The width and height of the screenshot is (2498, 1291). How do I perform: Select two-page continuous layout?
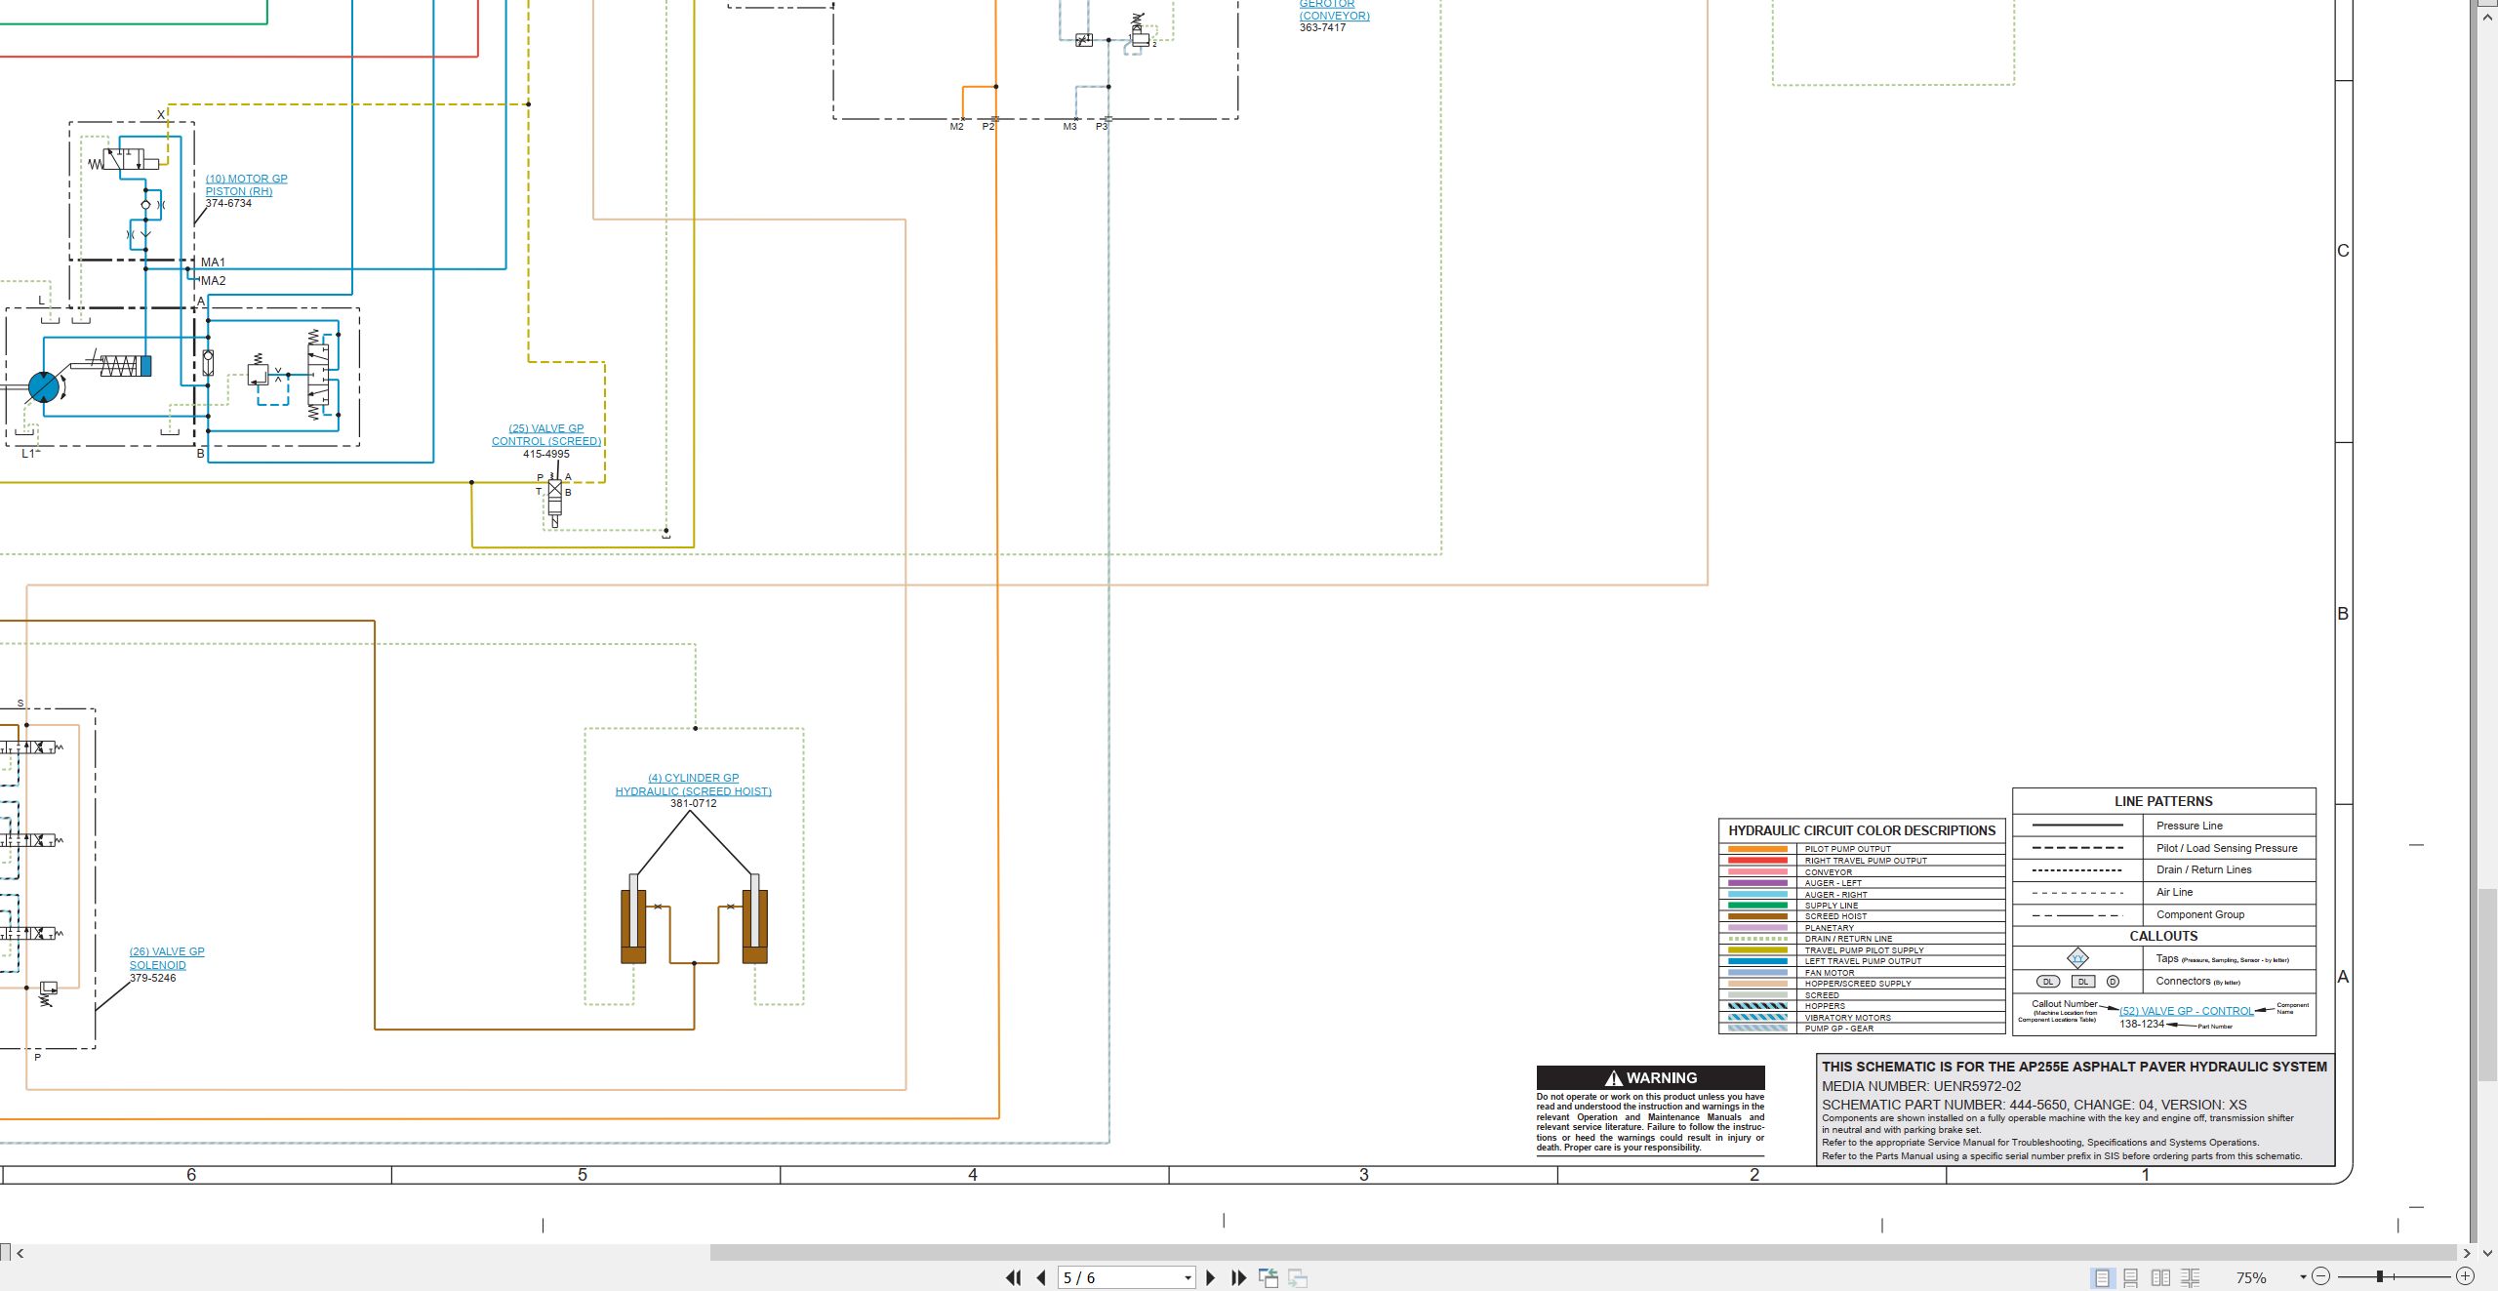[x=2190, y=1277]
